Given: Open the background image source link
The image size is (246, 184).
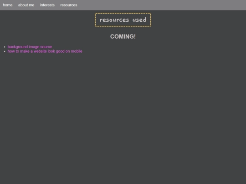Looking at the screenshot, I should 30,47.
